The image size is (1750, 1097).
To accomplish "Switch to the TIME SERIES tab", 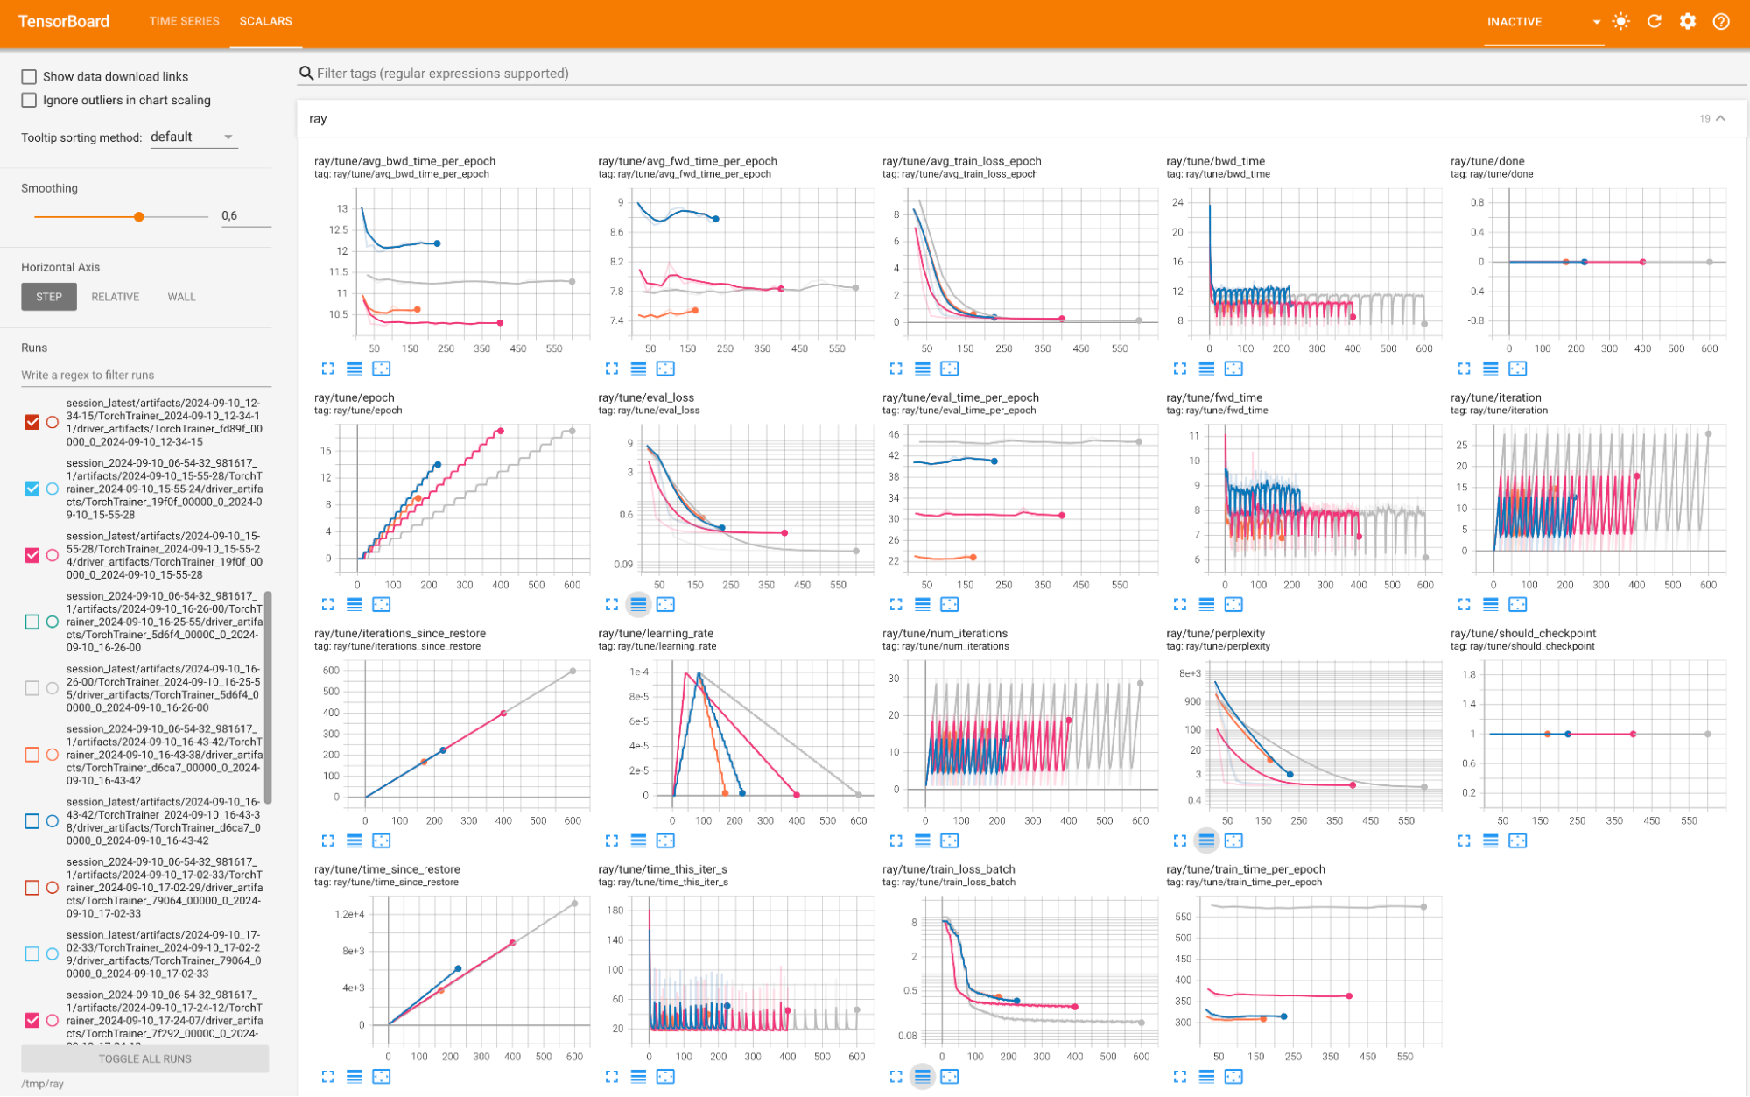I will [183, 20].
